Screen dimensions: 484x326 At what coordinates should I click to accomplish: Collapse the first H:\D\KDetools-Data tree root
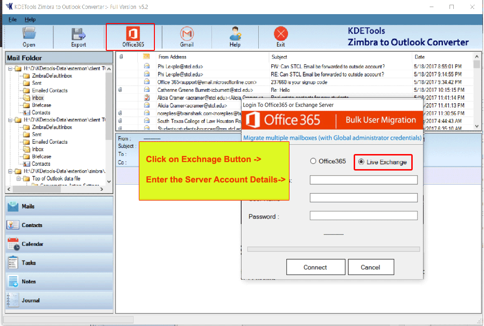(10, 69)
